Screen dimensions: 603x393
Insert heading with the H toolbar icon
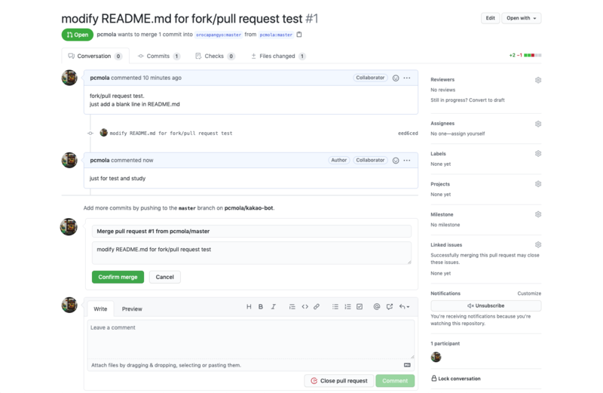(249, 307)
